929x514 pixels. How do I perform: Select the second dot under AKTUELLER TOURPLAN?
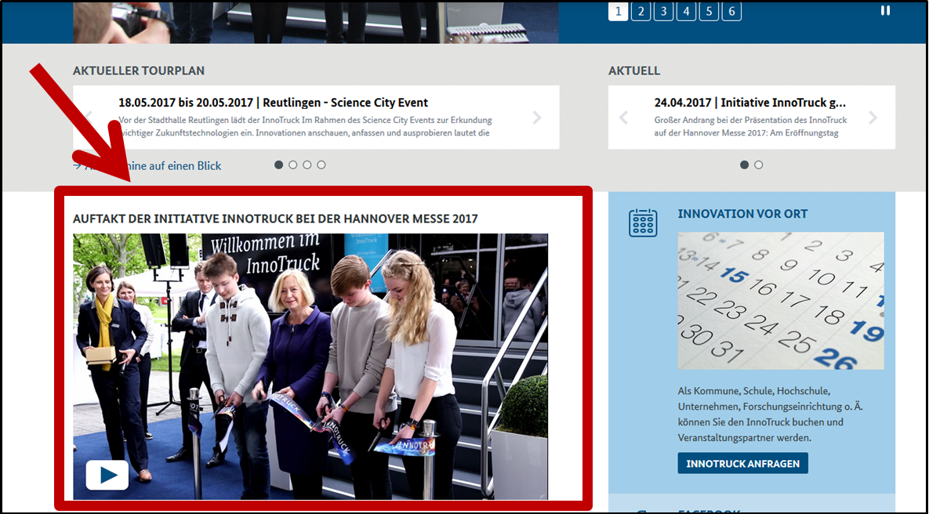pyautogui.click(x=292, y=165)
